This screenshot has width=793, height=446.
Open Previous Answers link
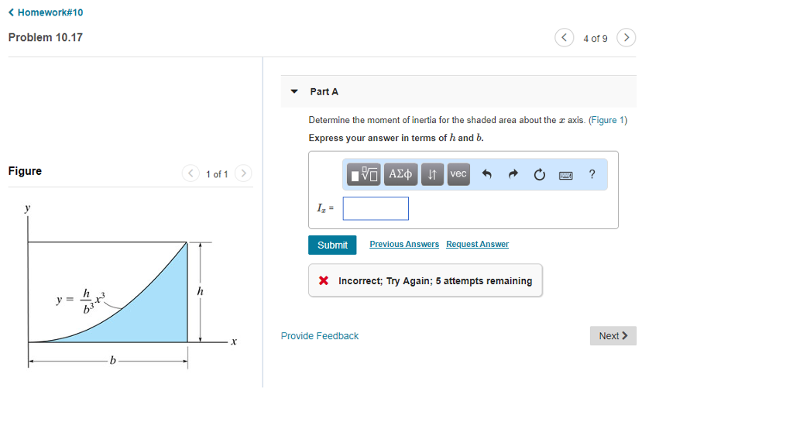click(x=404, y=245)
